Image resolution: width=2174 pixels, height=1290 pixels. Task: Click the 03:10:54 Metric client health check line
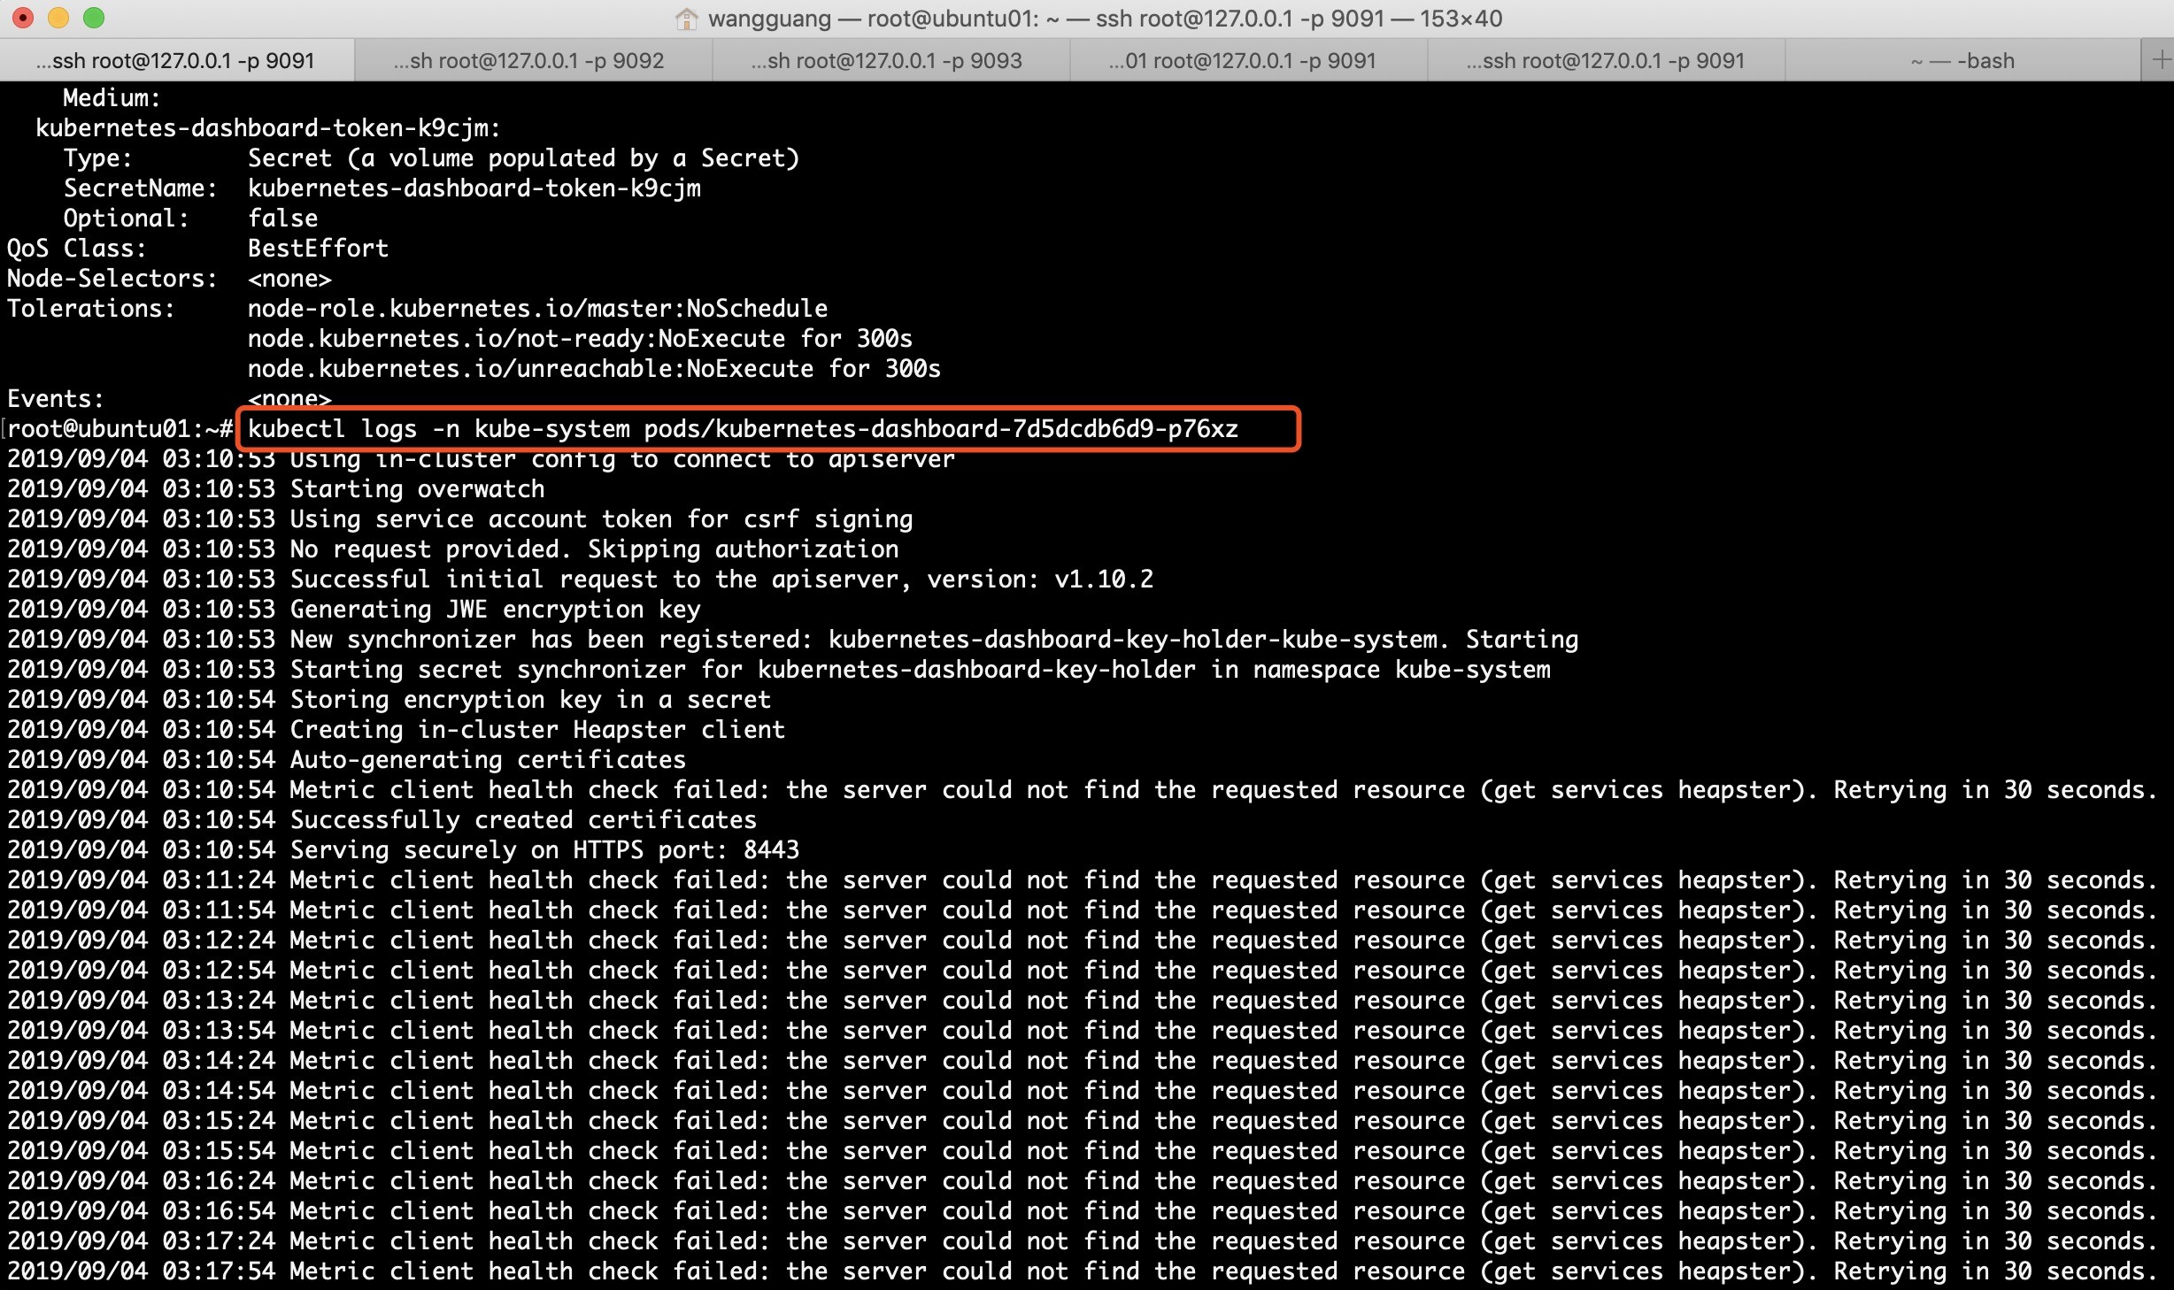coord(1083,790)
